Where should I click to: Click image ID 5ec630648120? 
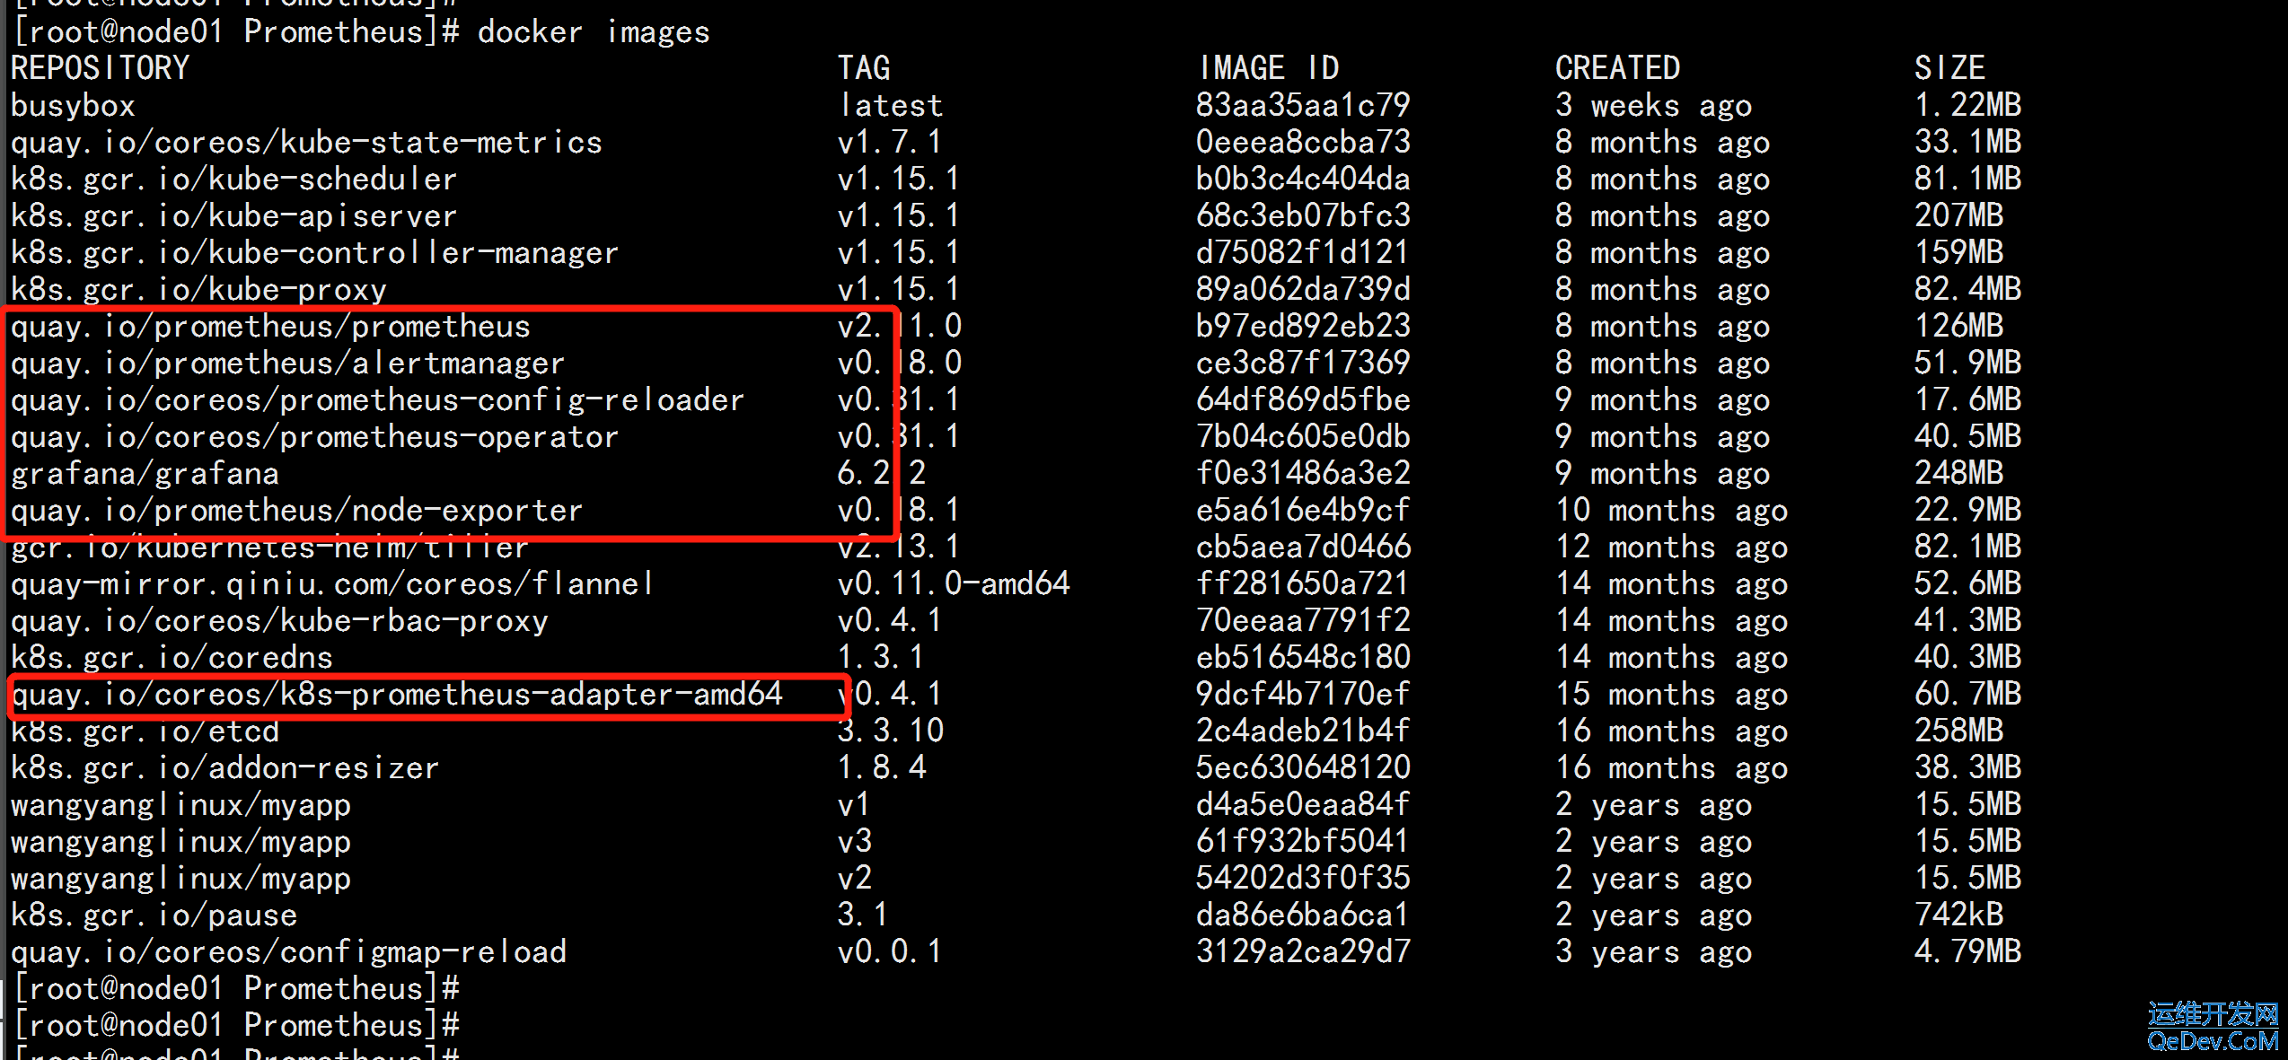click(x=1303, y=767)
